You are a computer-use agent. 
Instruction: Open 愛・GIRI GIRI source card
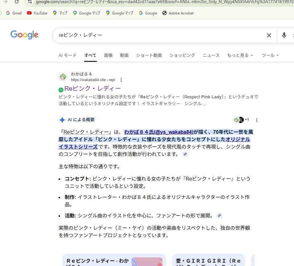[209, 260]
